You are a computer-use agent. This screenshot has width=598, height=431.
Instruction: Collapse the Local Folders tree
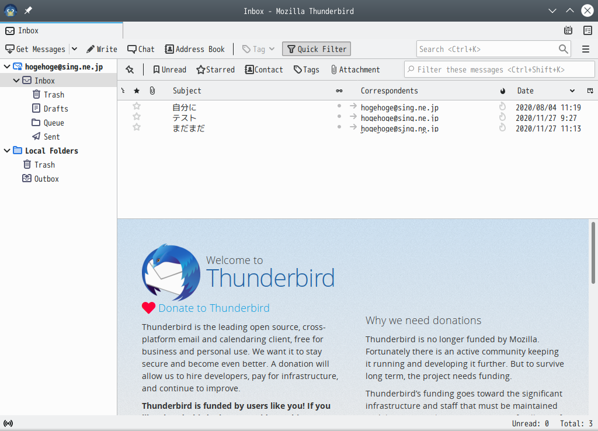click(7, 150)
